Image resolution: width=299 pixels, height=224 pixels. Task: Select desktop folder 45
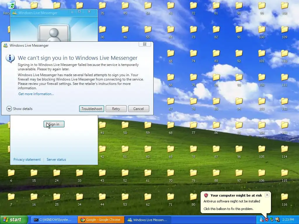click(125, 8)
